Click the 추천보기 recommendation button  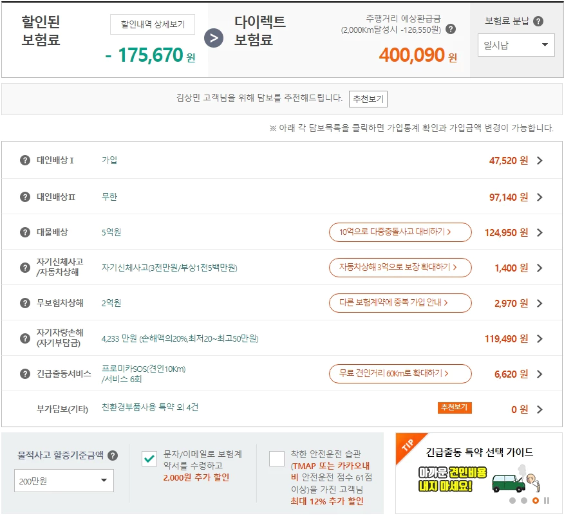(368, 98)
